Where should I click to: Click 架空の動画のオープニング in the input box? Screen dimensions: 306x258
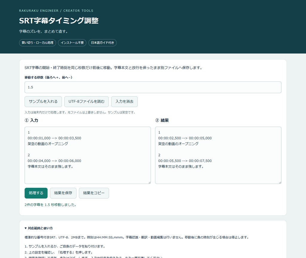(x=48, y=144)
